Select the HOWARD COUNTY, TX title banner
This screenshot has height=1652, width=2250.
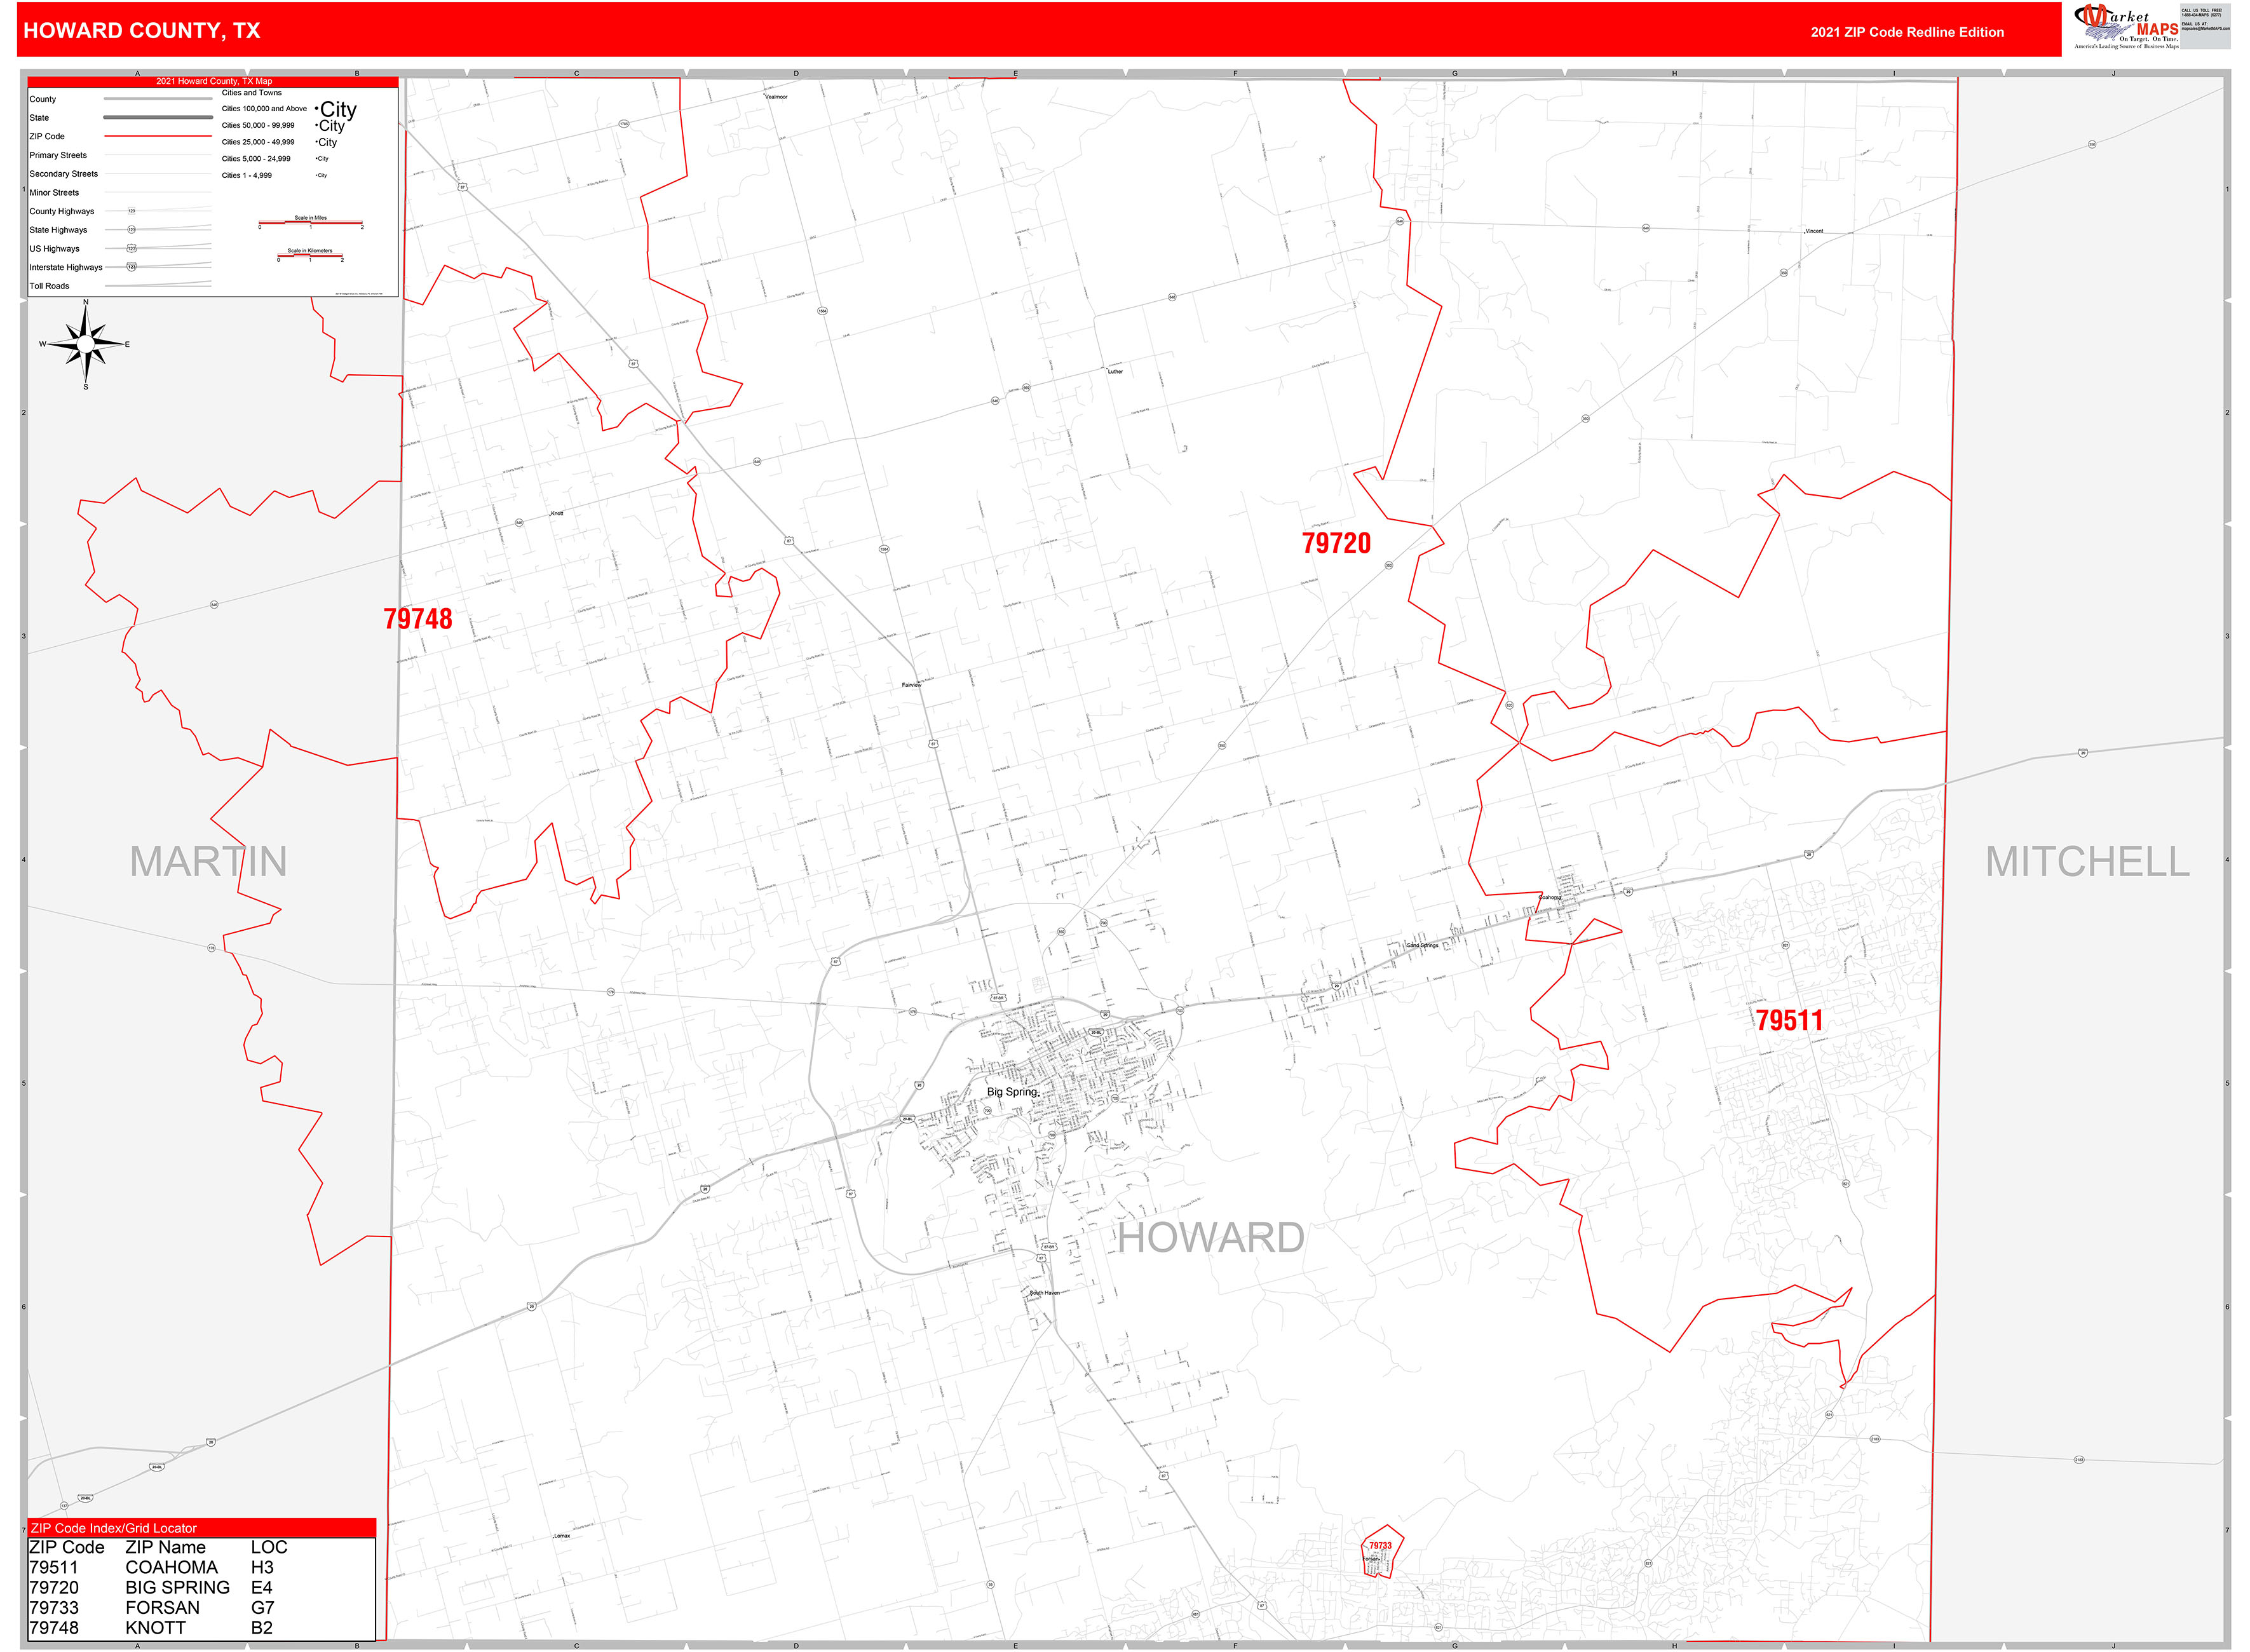140,31
